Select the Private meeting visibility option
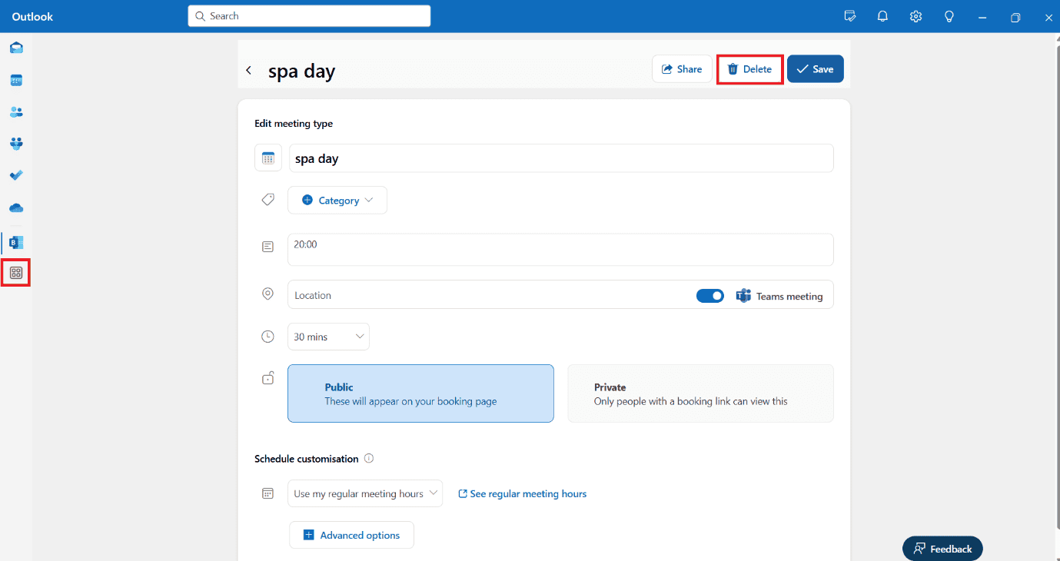The width and height of the screenshot is (1060, 561). 699,393
